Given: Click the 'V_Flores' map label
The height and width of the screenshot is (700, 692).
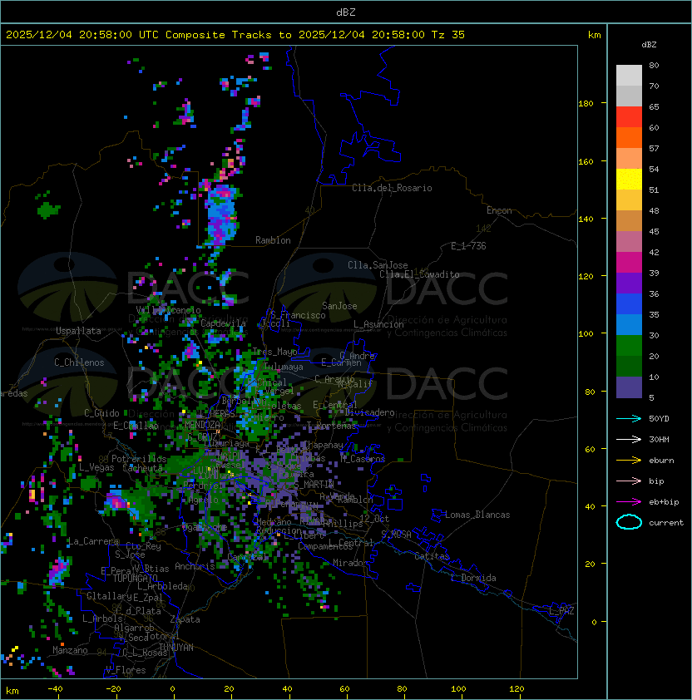Looking at the screenshot, I should point(126,670).
